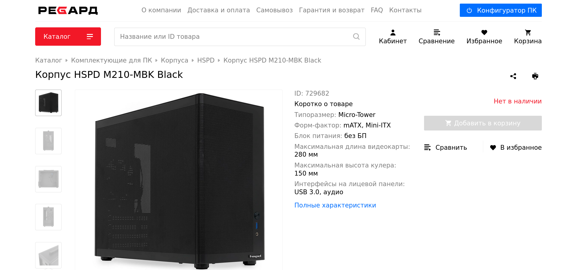Select the second product thumbnail image
This screenshot has height=270, width=577.
click(48, 141)
